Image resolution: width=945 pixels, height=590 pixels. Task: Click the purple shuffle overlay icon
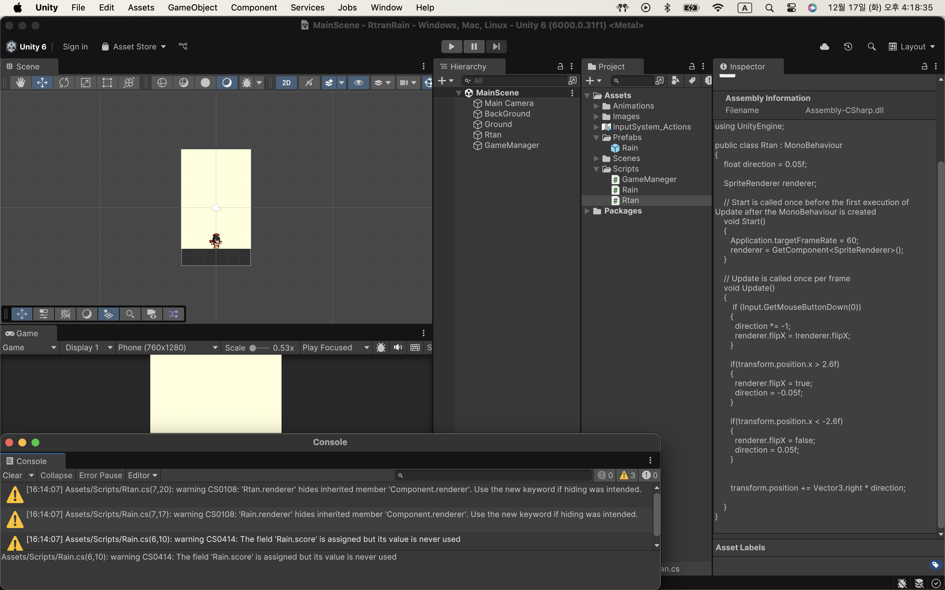point(173,314)
